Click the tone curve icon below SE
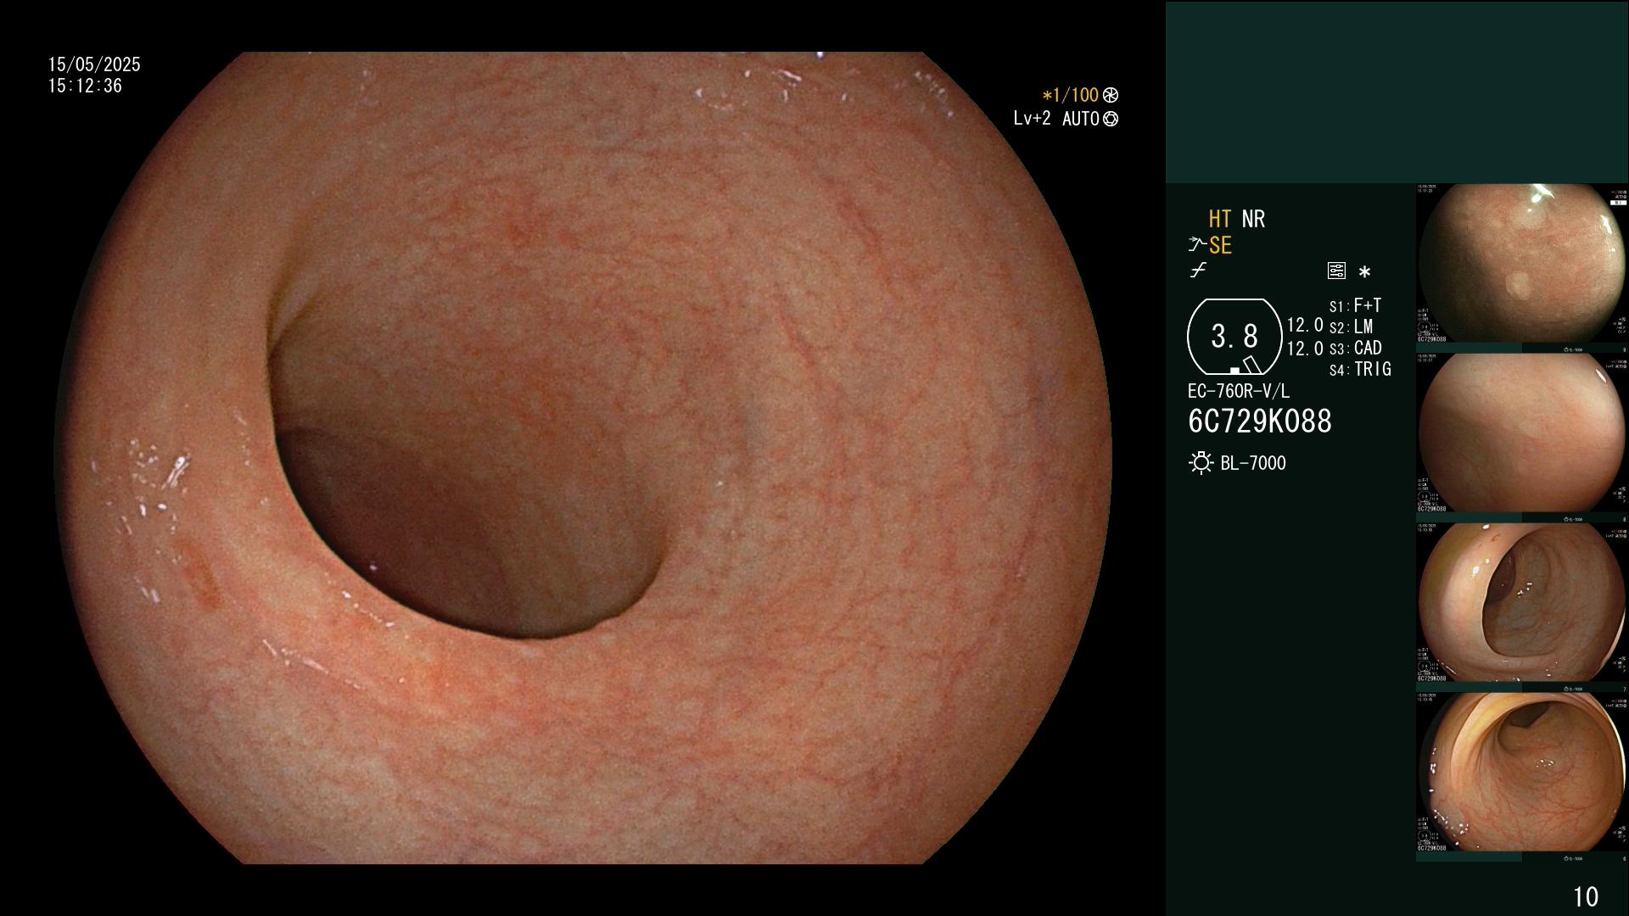Screen dimensions: 1629x916 tap(1198, 271)
